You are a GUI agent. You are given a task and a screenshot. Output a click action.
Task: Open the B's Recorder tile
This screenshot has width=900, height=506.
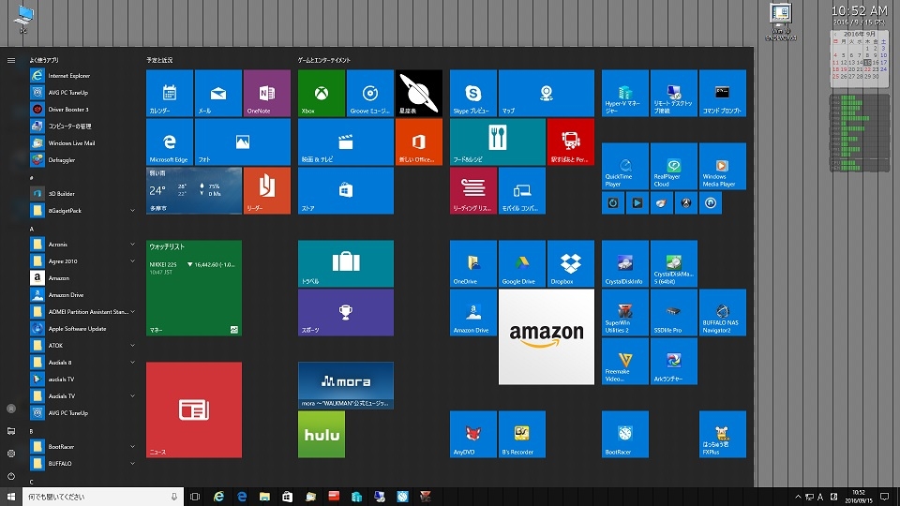[522, 434]
